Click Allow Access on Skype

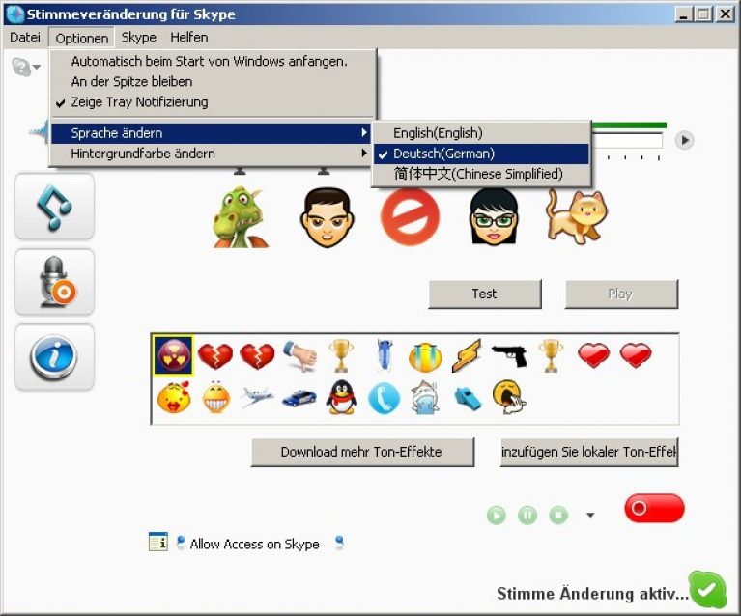[x=254, y=544]
